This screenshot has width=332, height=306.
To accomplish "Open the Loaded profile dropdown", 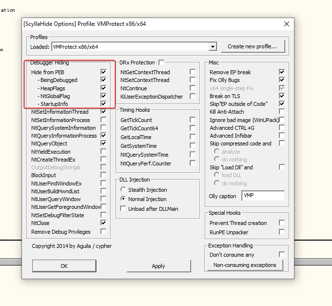I will pos(213,47).
